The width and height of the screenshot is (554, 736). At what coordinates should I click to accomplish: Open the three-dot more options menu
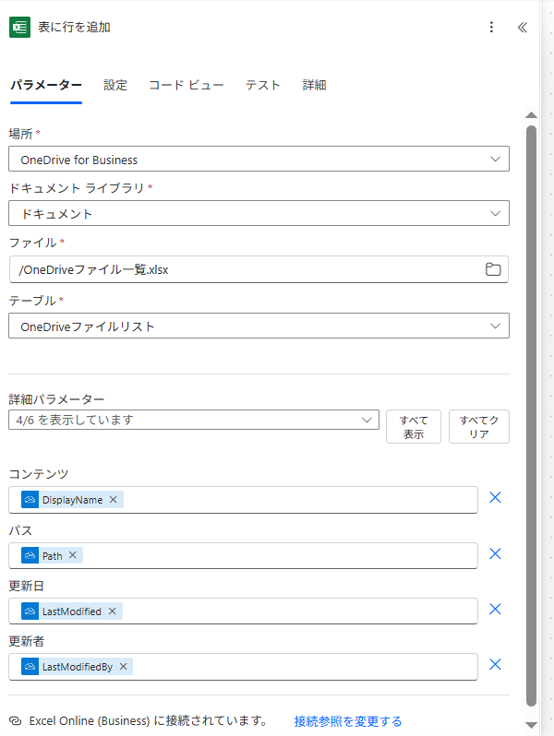tap(491, 28)
